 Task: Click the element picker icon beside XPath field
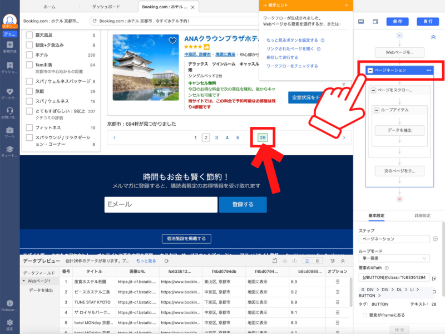(434, 278)
